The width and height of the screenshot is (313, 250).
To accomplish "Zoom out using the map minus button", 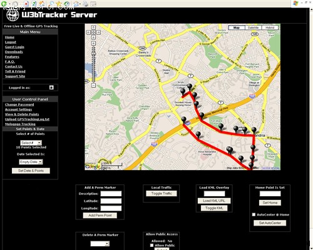I will pyautogui.click(x=93, y=85).
